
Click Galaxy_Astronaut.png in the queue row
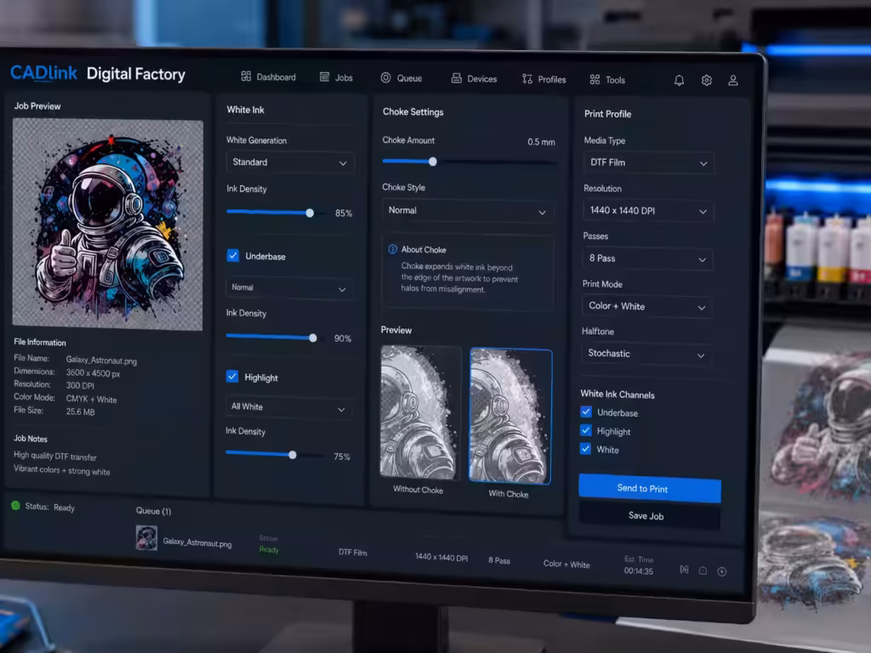pyautogui.click(x=197, y=542)
